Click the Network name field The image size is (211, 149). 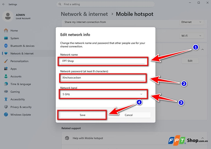click(x=103, y=61)
